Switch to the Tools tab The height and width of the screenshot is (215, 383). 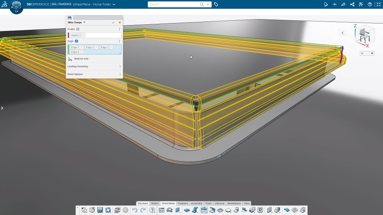(208, 203)
